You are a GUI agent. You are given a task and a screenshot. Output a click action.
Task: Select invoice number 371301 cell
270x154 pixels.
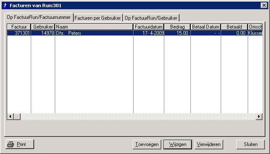(x=19, y=33)
